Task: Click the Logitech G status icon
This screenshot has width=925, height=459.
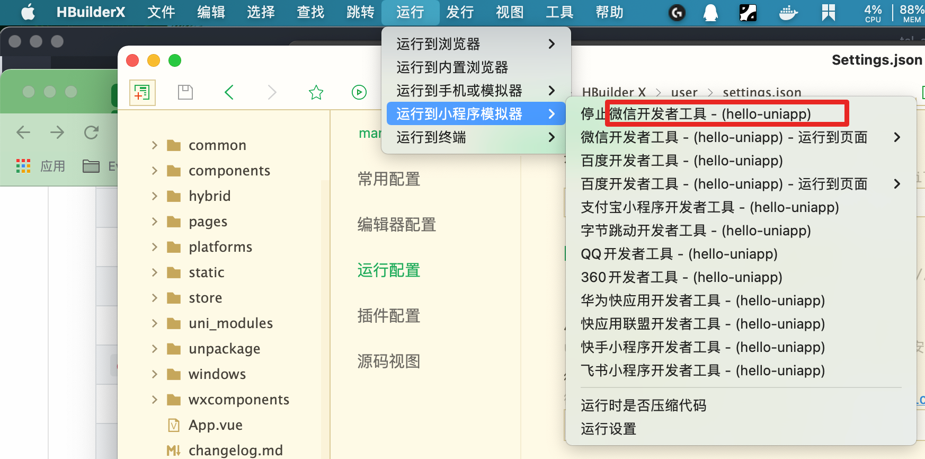Action: [677, 12]
